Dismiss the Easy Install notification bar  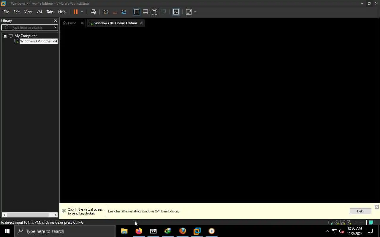tap(376, 207)
